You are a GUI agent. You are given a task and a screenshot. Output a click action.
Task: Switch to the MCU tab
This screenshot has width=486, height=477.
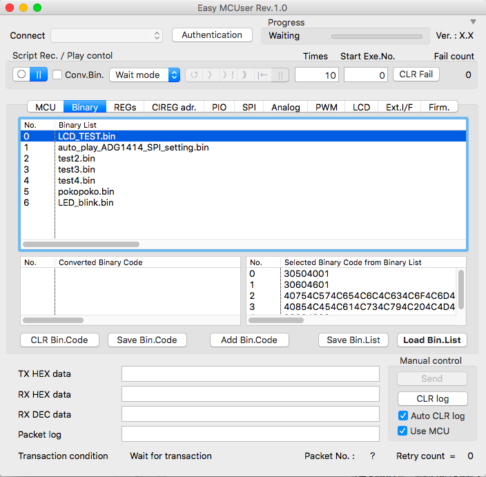pyautogui.click(x=46, y=107)
